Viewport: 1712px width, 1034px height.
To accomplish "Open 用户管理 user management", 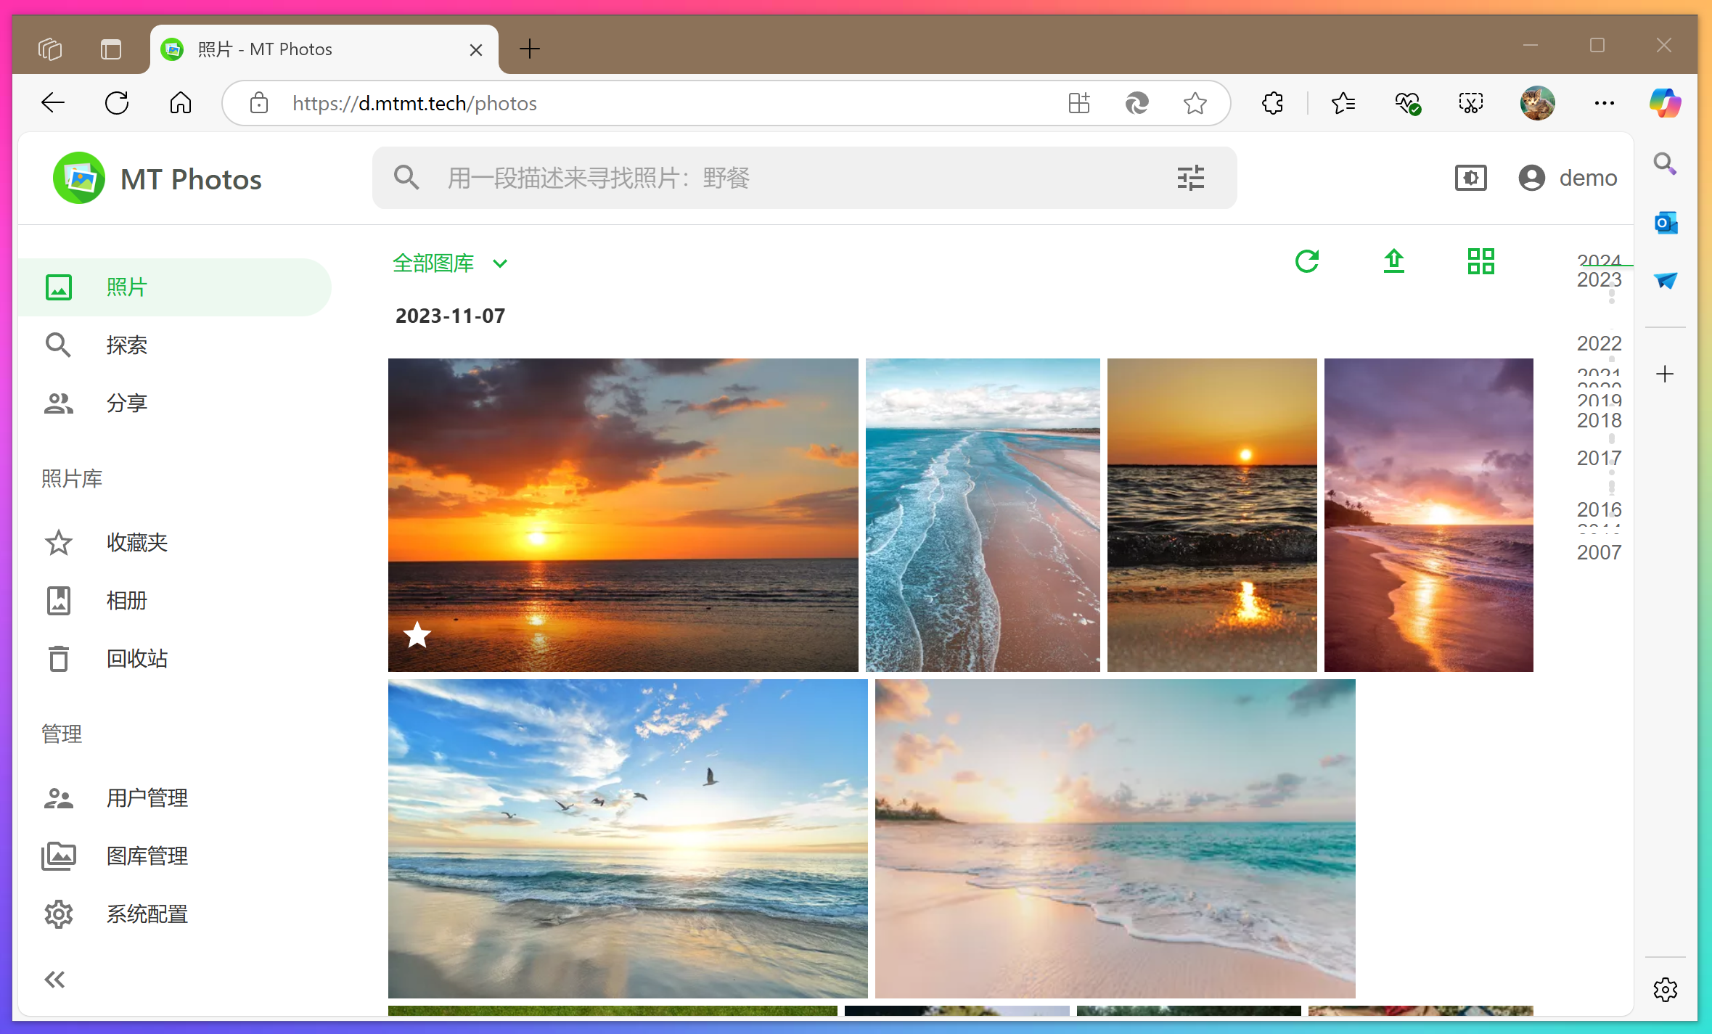I will 147,798.
